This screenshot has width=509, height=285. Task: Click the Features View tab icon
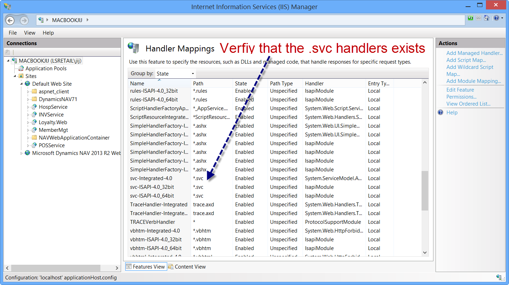(x=129, y=267)
